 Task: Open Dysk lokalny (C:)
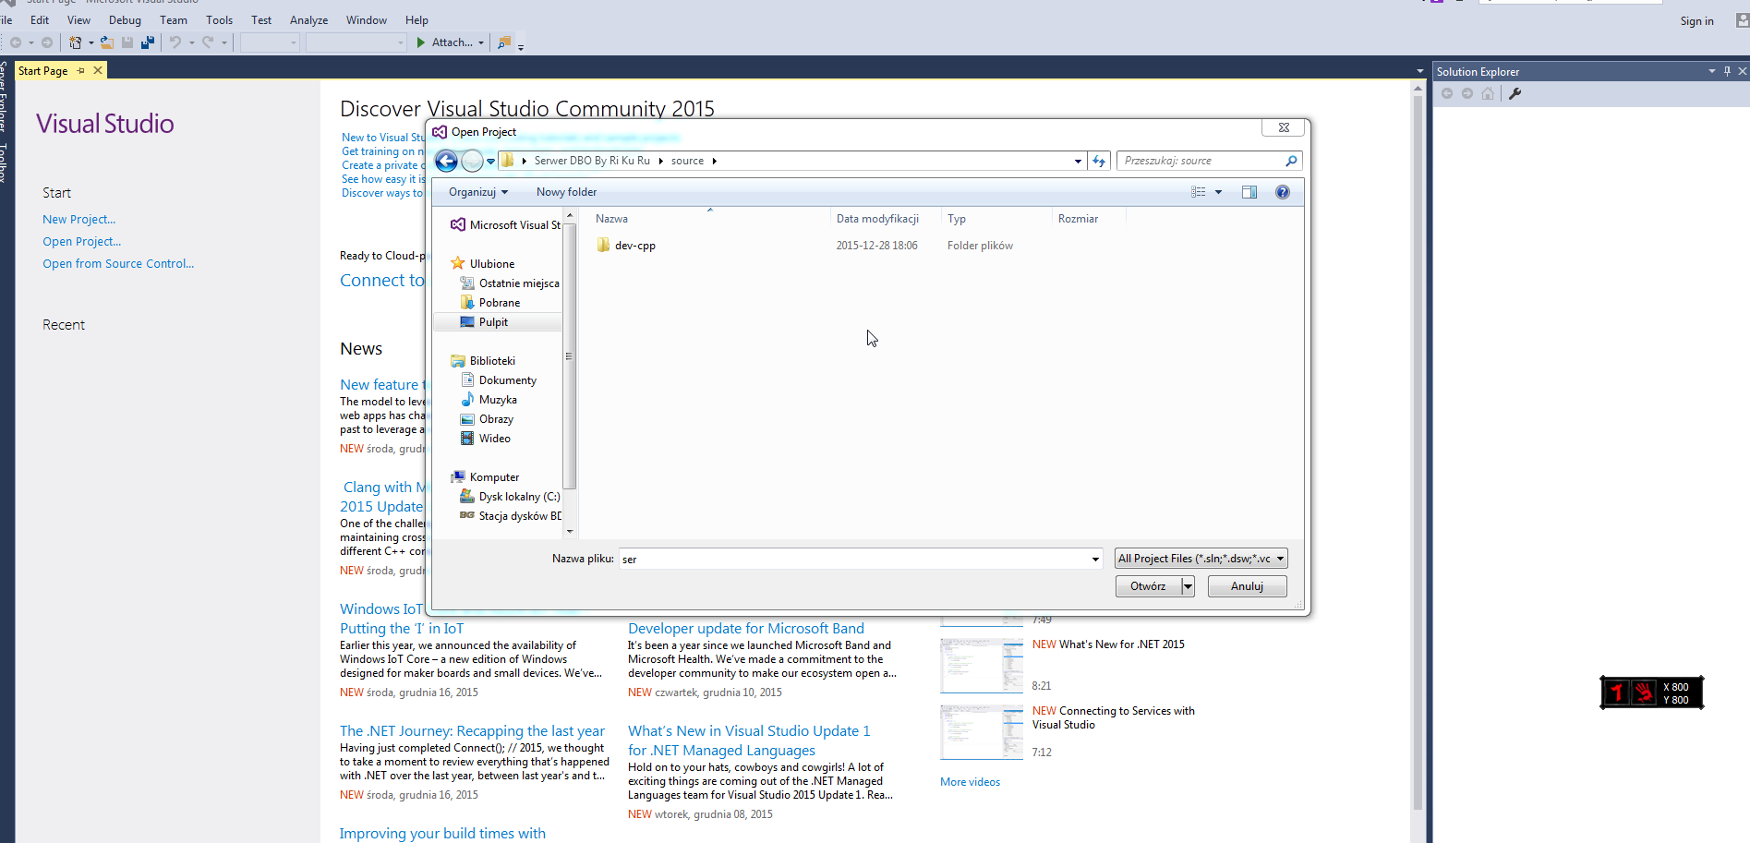(510, 497)
